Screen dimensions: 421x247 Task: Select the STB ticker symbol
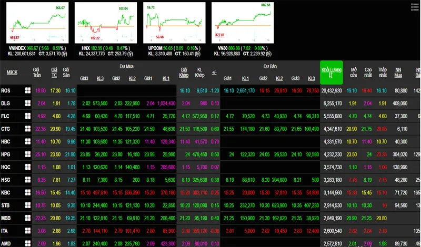point(5,205)
